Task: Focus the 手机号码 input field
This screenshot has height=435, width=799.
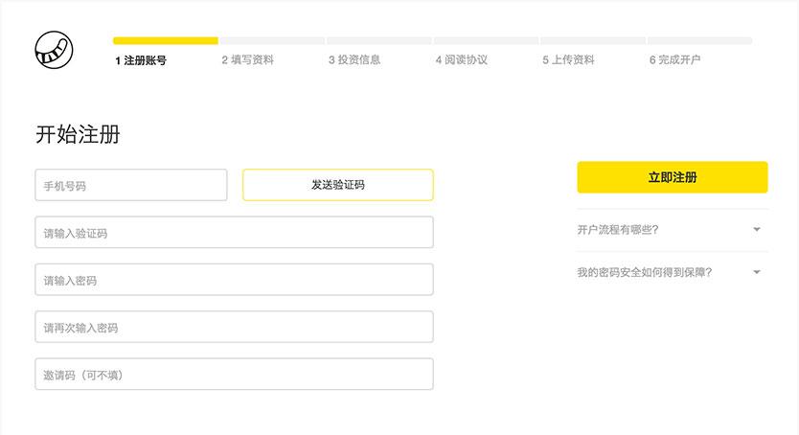Action: point(130,185)
